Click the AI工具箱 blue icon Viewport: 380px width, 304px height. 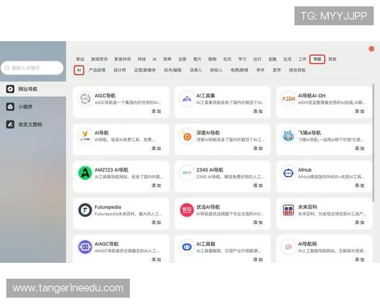click(187, 247)
